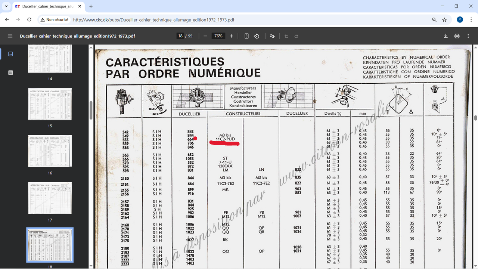Image resolution: width=478 pixels, height=269 pixels.
Task: Bookmark this page with the star
Action: click(x=444, y=20)
